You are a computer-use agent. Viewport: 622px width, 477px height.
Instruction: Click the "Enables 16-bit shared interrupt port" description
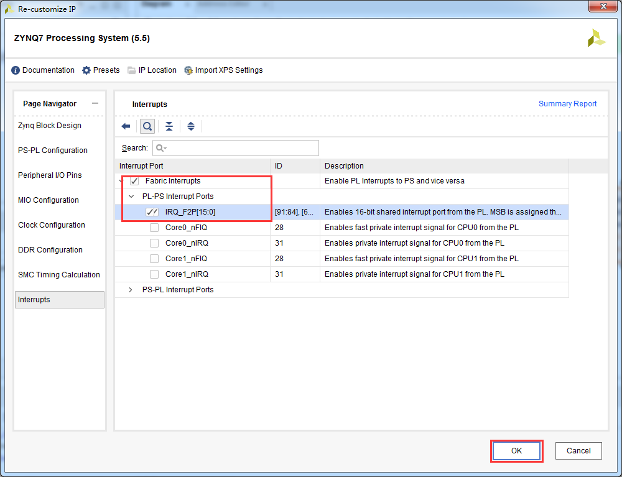click(x=443, y=212)
